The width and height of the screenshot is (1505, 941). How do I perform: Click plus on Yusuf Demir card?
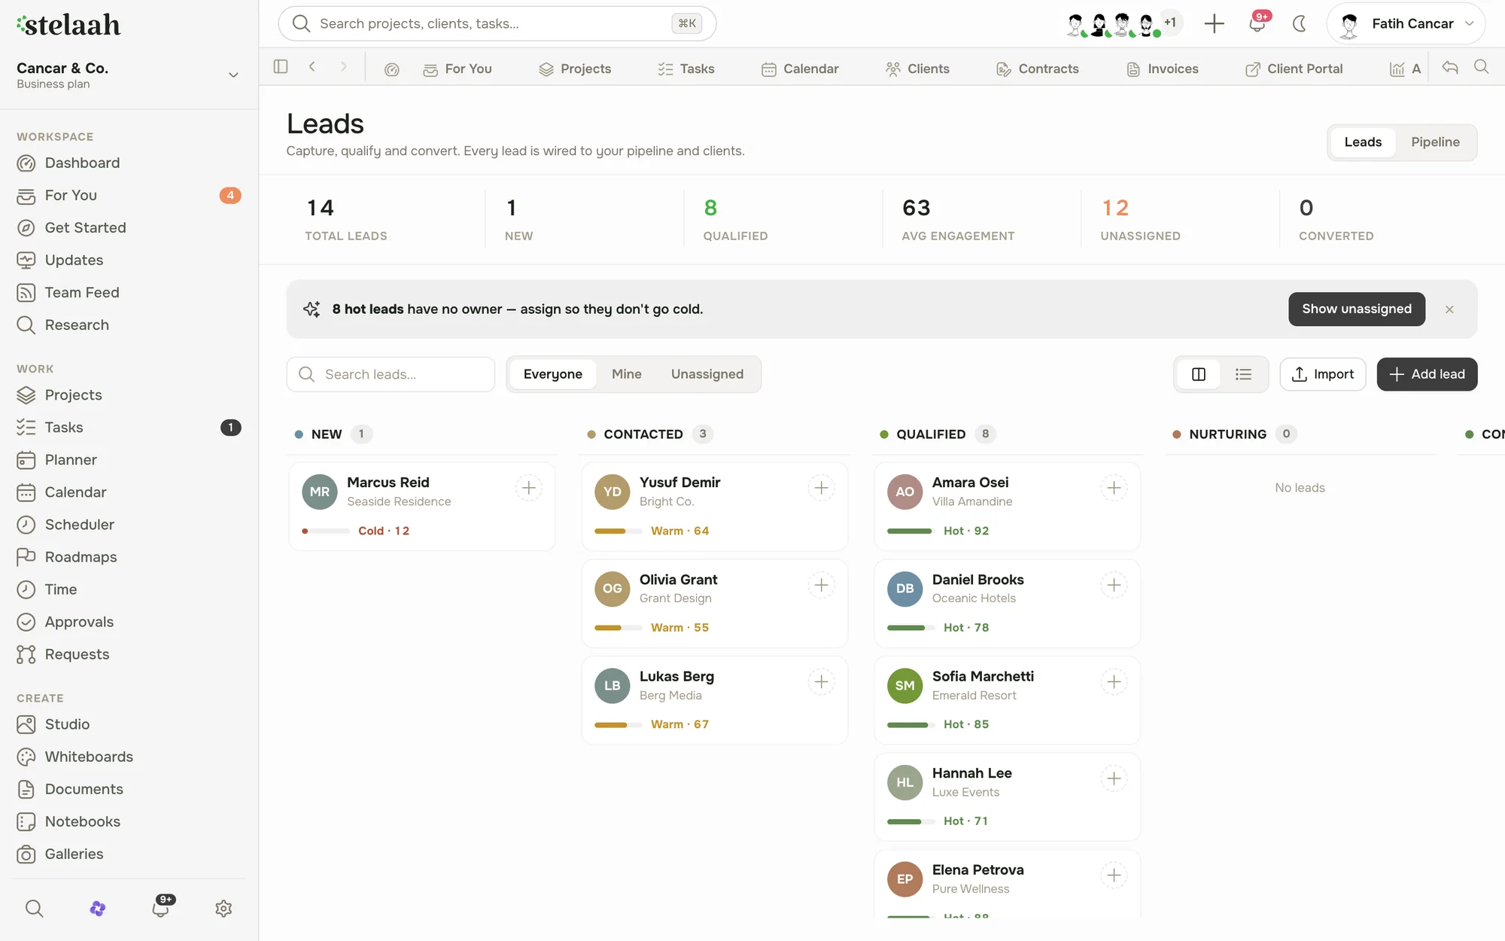point(822,488)
